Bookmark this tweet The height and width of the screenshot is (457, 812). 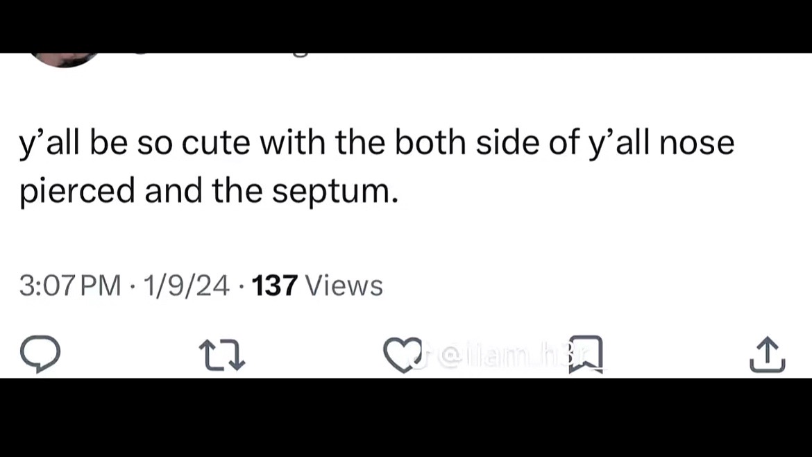[586, 354]
